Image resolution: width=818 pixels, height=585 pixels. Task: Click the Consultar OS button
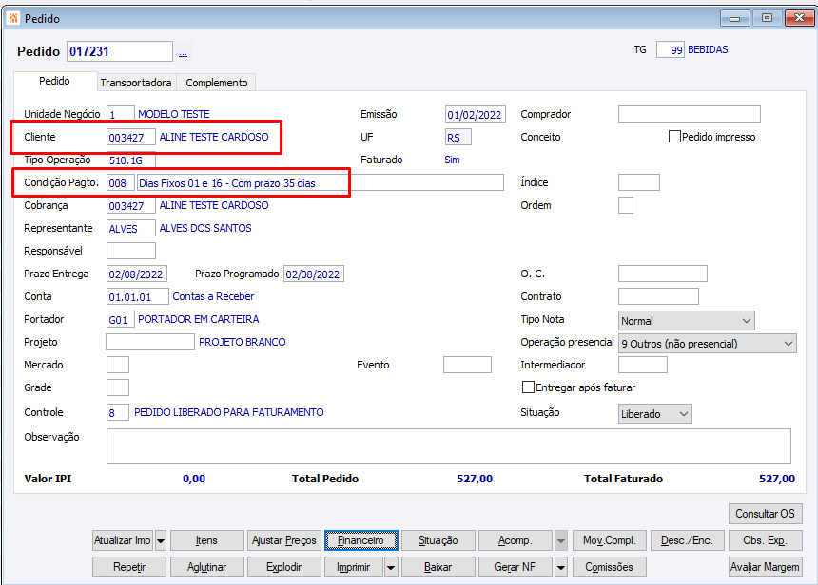[x=766, y=514]
